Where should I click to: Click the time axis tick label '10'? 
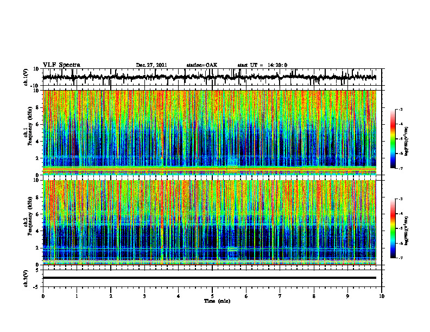point(382,296)
